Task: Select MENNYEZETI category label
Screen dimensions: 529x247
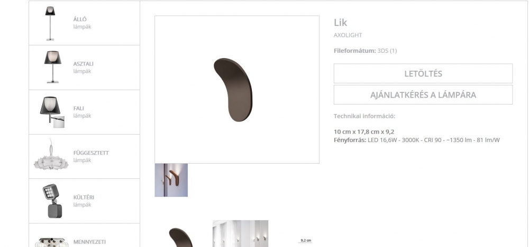Action: [x=89, y=242]
